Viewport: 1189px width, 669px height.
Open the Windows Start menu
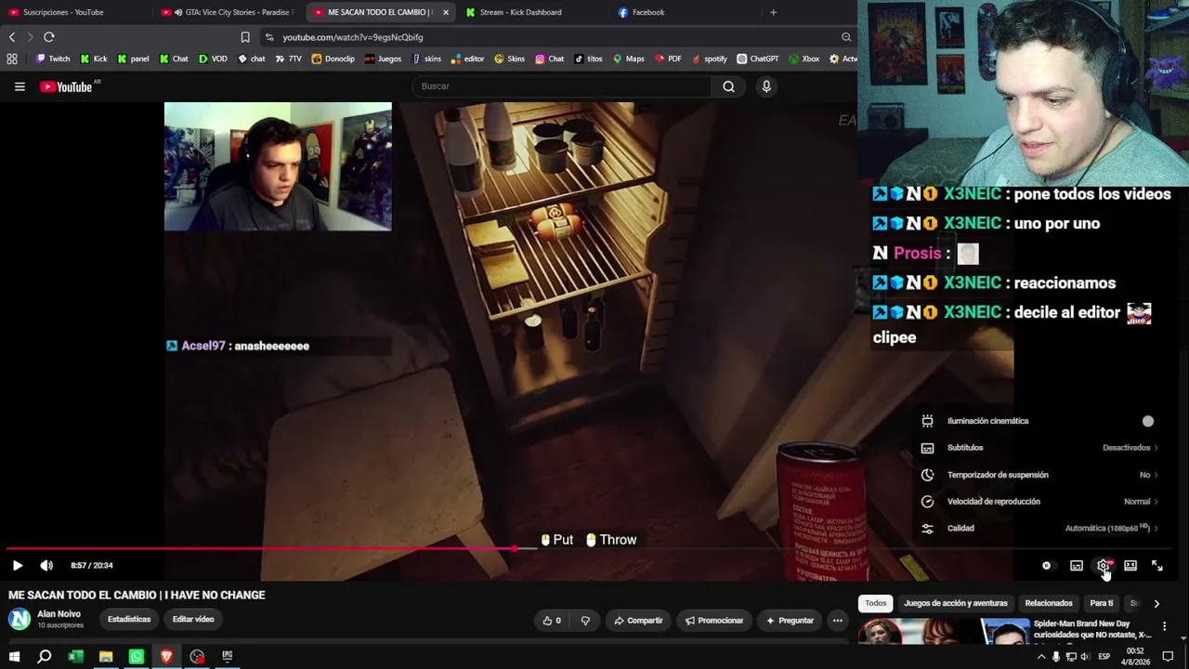point(14,657)
